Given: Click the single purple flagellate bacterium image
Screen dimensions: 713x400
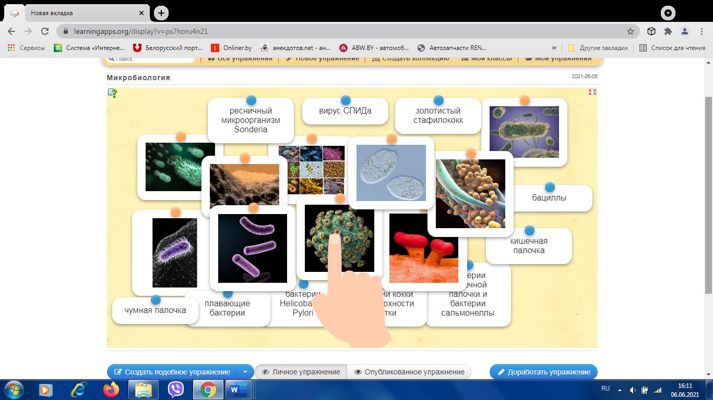Looking at the screenshot, I should click(174, 253).
